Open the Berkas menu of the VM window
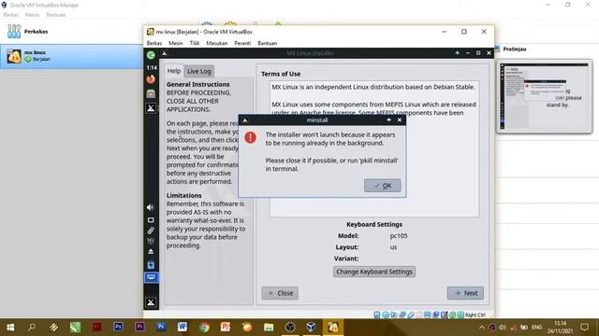The width and height of the screenshot is (599, 336). [154, 43]
